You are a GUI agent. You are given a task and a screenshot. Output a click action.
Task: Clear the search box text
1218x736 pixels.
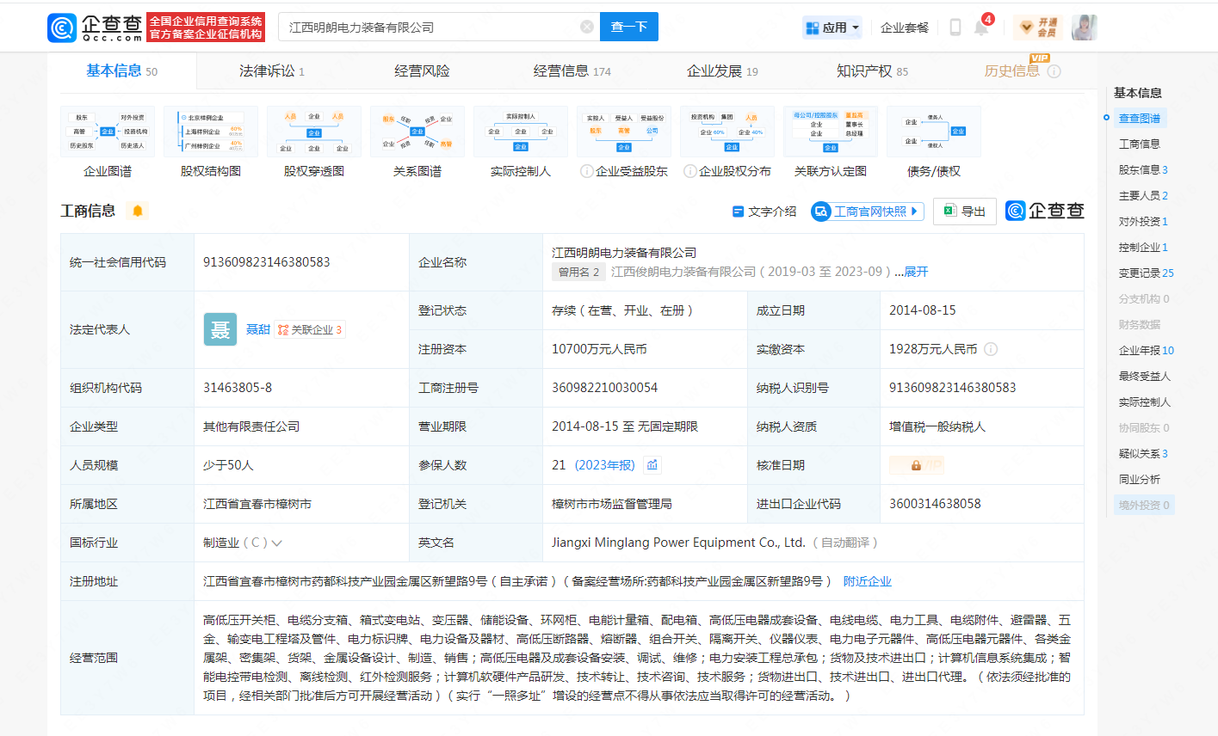tap(587, 27)
